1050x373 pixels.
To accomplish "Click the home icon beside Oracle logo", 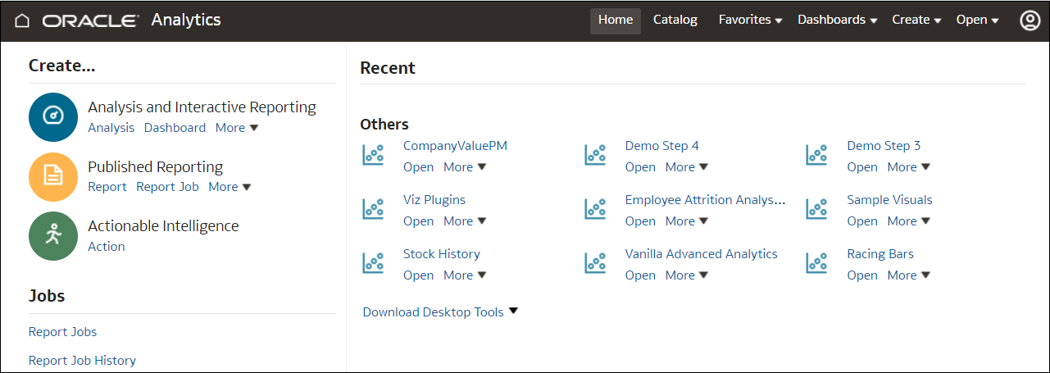I will 22,20.
